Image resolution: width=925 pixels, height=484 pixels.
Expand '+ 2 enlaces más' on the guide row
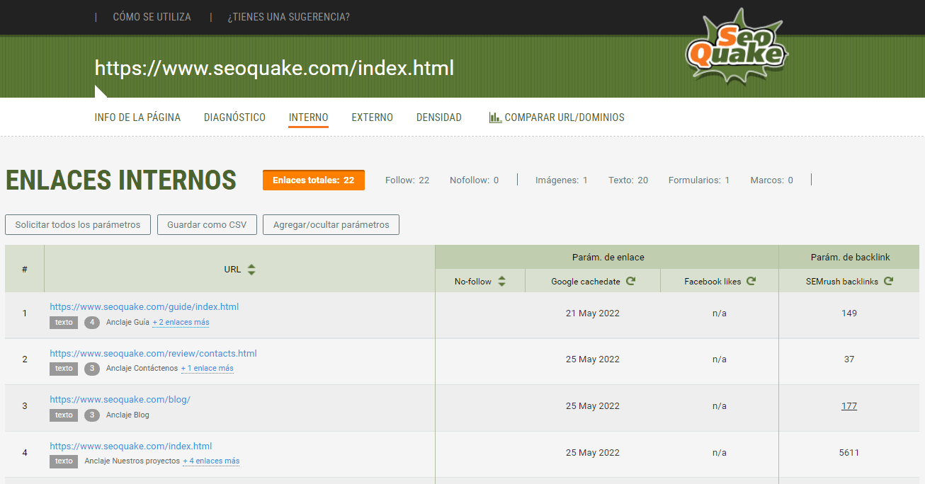click(181, 322)
